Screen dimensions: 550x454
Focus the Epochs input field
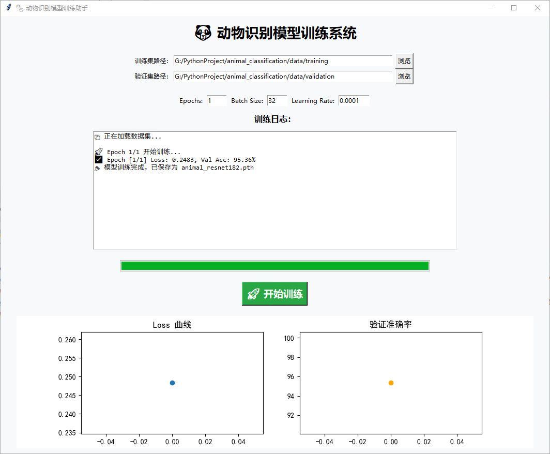216,101
